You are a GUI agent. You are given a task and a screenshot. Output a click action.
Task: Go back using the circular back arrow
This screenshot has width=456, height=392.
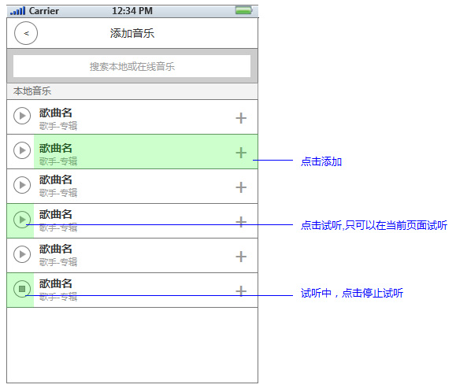(x=26, y=33)
